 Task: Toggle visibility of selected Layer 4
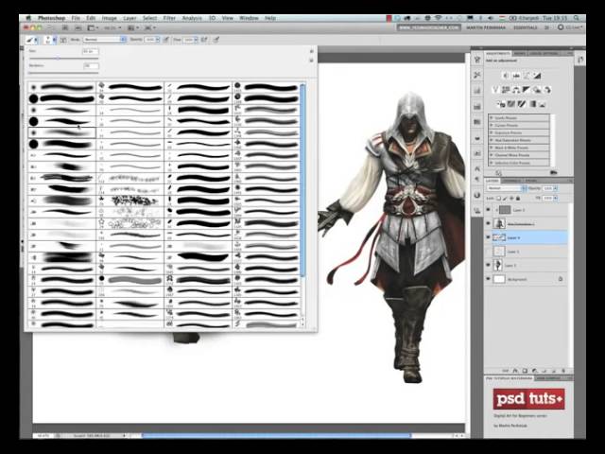[x=489, y=237]
